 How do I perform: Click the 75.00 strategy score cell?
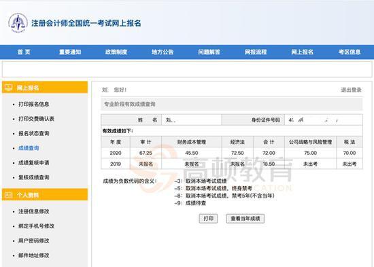click(310, 153)
